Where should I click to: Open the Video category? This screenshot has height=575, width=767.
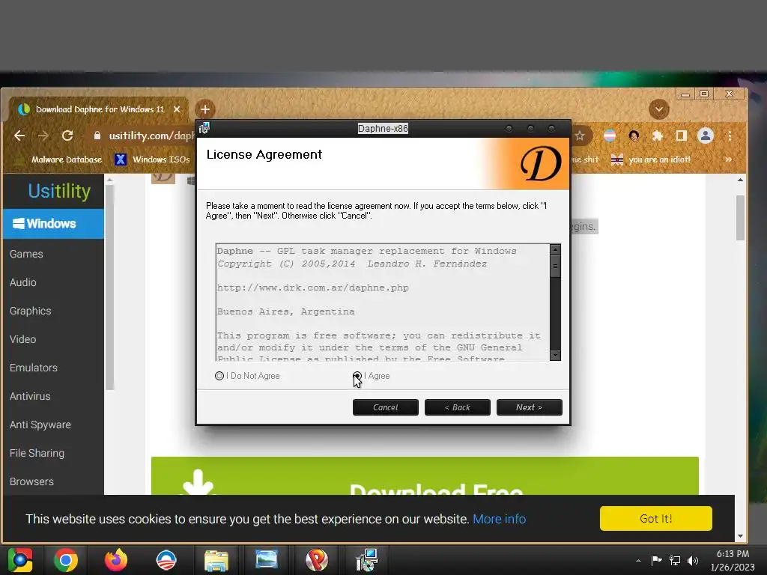coord(23,339)
